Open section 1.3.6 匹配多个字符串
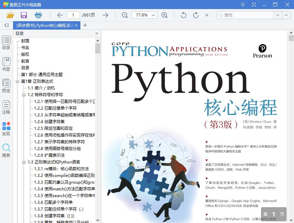Image resolution: width=294 pixels, height=223 pixels. (53, 202)
